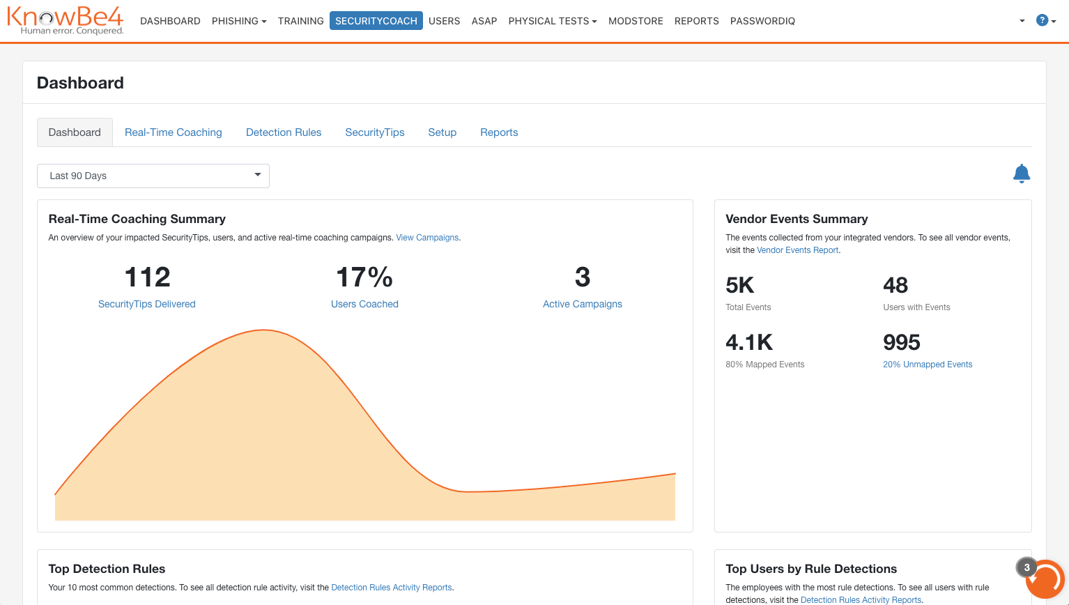Open the orange chat support widget
This screenshot has height=605, width=1069.
coord(1045,579)
